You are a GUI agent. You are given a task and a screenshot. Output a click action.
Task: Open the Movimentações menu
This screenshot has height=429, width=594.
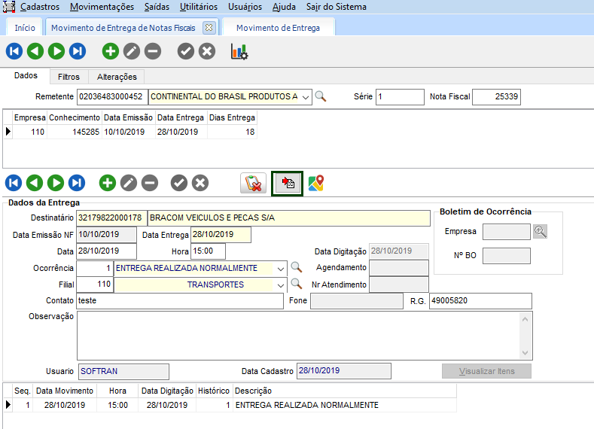coord(102,7)
